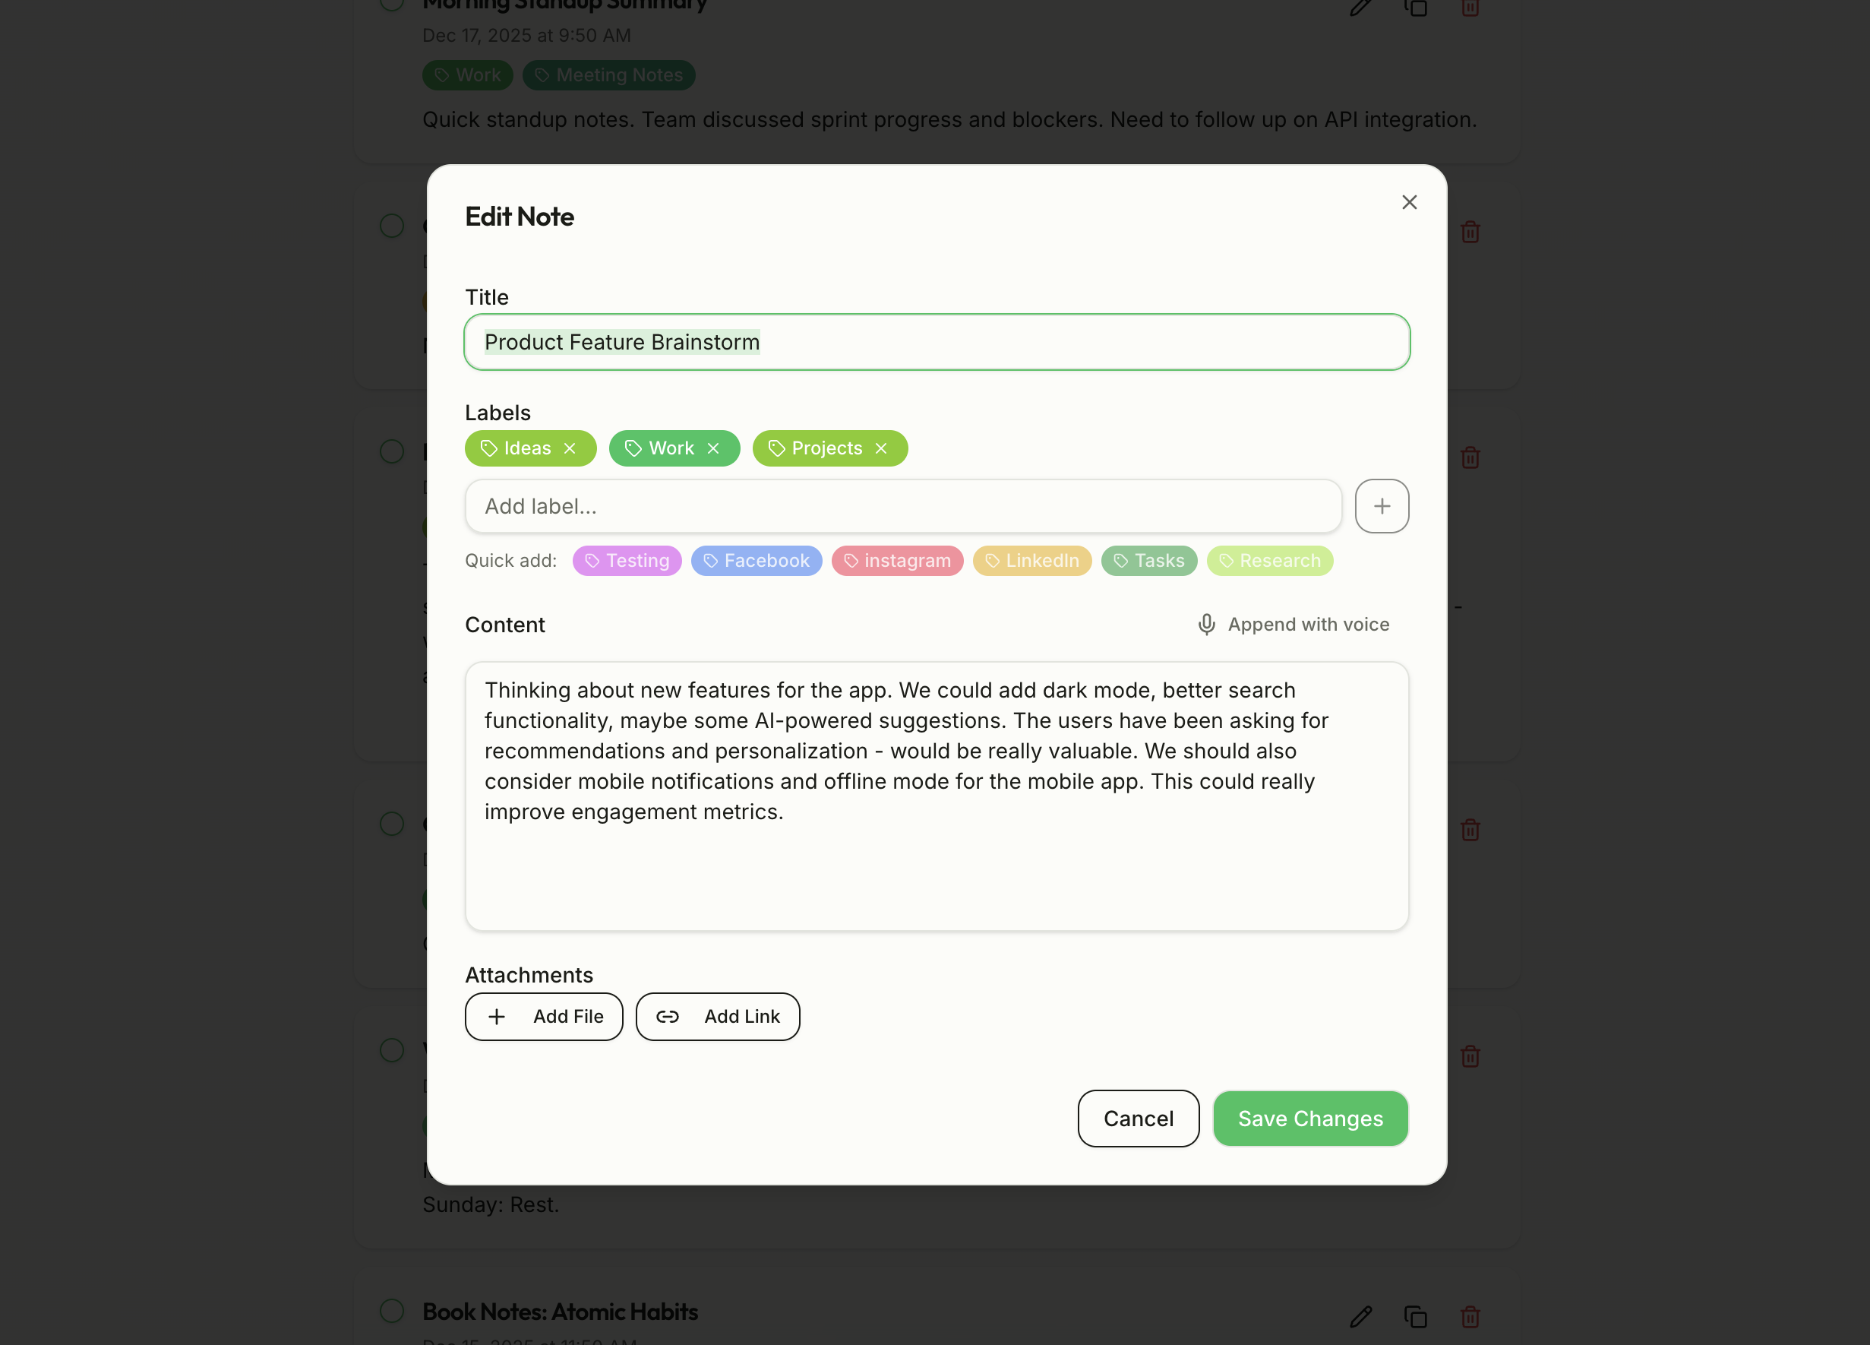Viewport: 1870px width, 1345px height.
Task: Save Changes to the note
Action: [x=1309, y=1119]
